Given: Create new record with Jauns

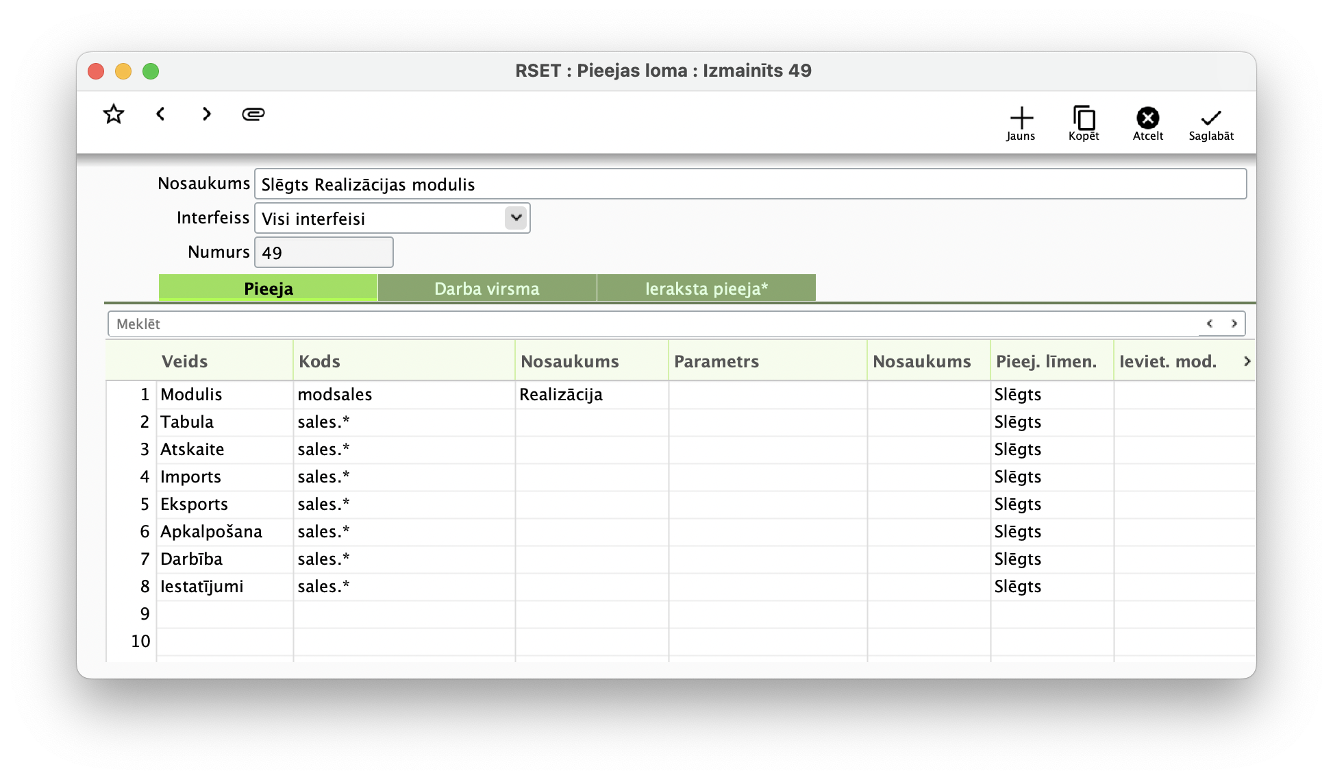Looking at the screenshot, I should click(x=1021, y=123).
